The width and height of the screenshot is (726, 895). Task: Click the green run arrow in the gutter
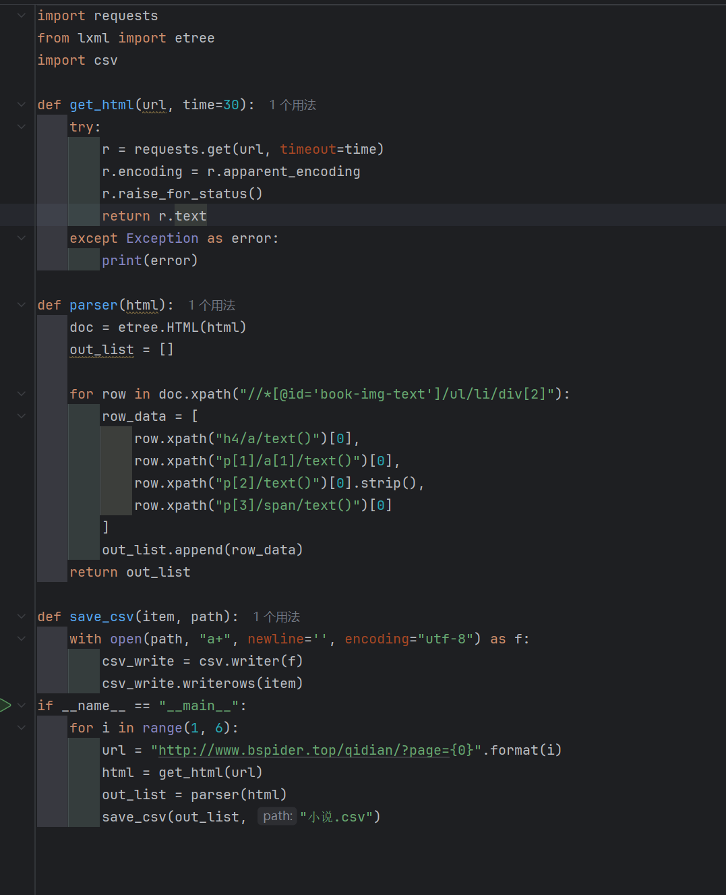click(7, 705)
